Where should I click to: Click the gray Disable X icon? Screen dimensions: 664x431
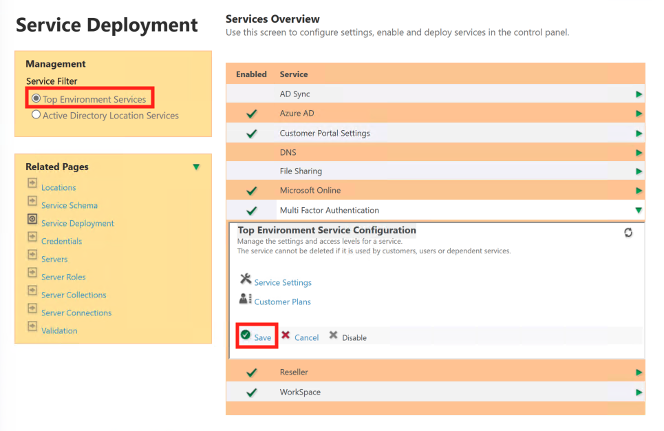point(334,335)
